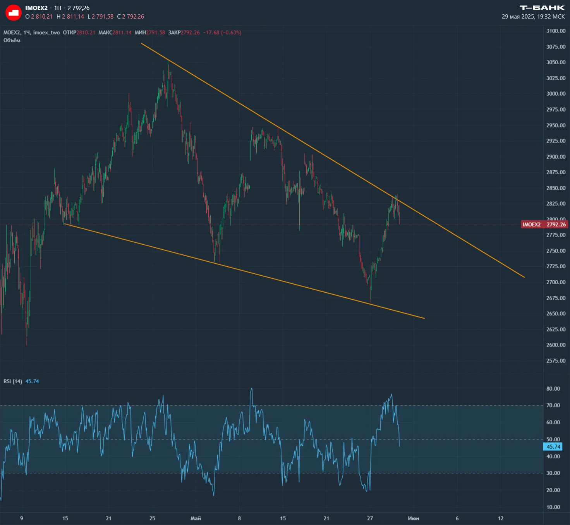Click the header low value L 2 791,58
570x525 pixels.
[100, 17]
